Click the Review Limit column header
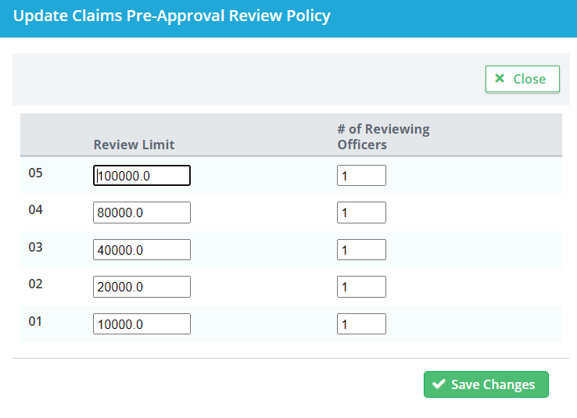 134,145
